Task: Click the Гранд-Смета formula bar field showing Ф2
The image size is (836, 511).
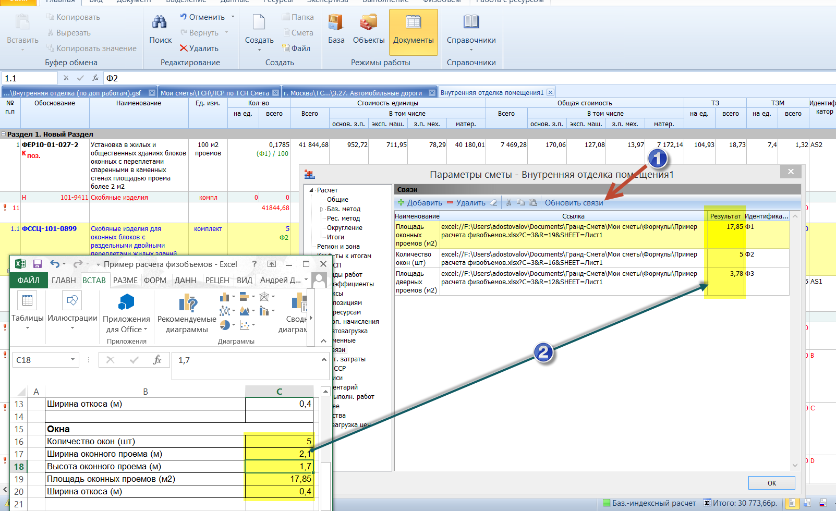Action: [x=469, y=78]
